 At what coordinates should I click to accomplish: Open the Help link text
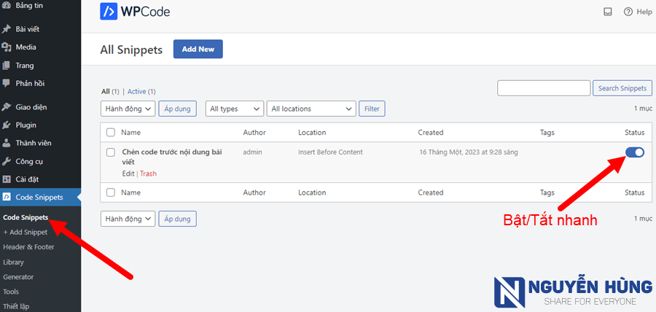tap(644, 12)
